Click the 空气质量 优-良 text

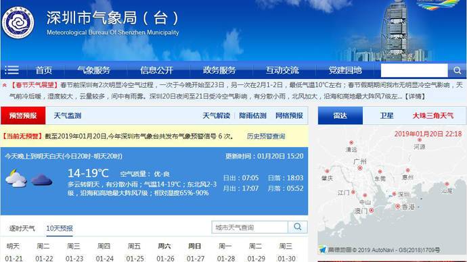pyautogui.click(x=145, y=174)
